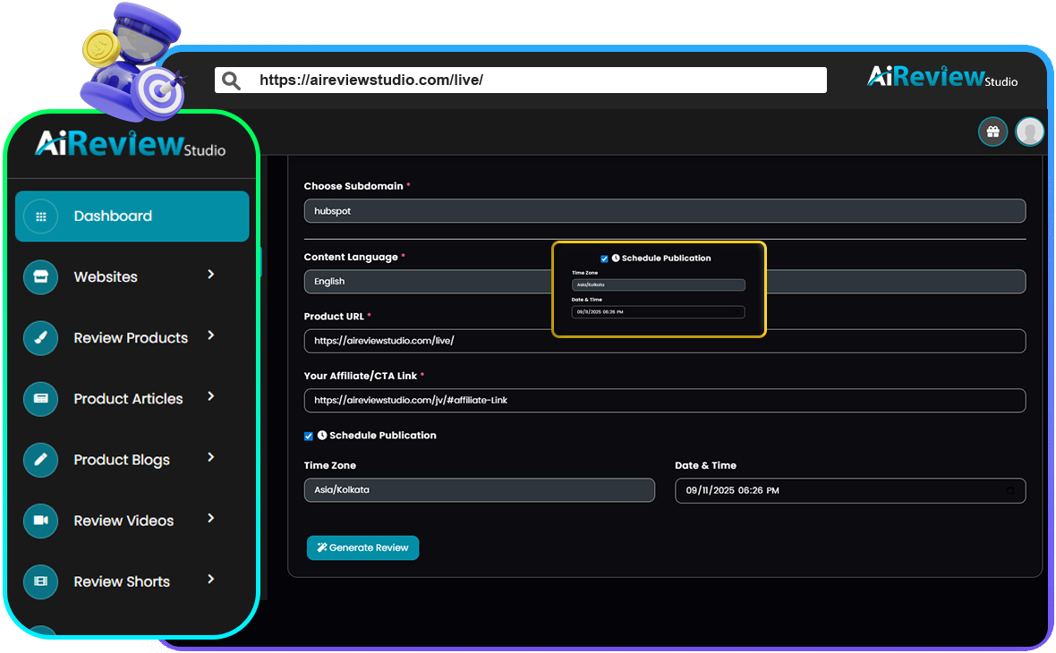Expand the Websites submenu chevron
Viewport: 1056px width, 653px height.
(x=211, y=275)
